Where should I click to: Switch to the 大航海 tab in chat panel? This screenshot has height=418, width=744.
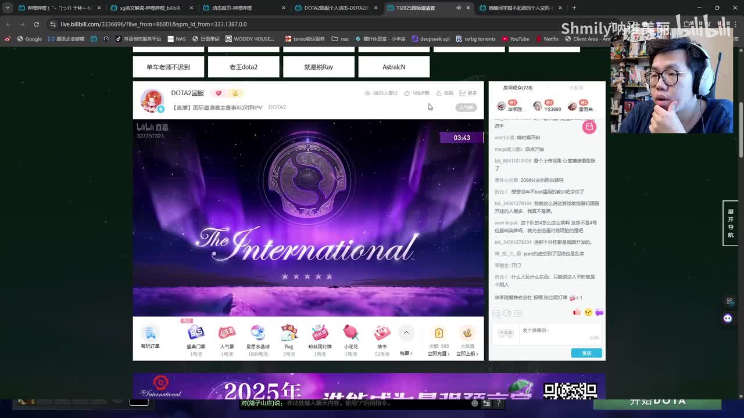point(576,88)
